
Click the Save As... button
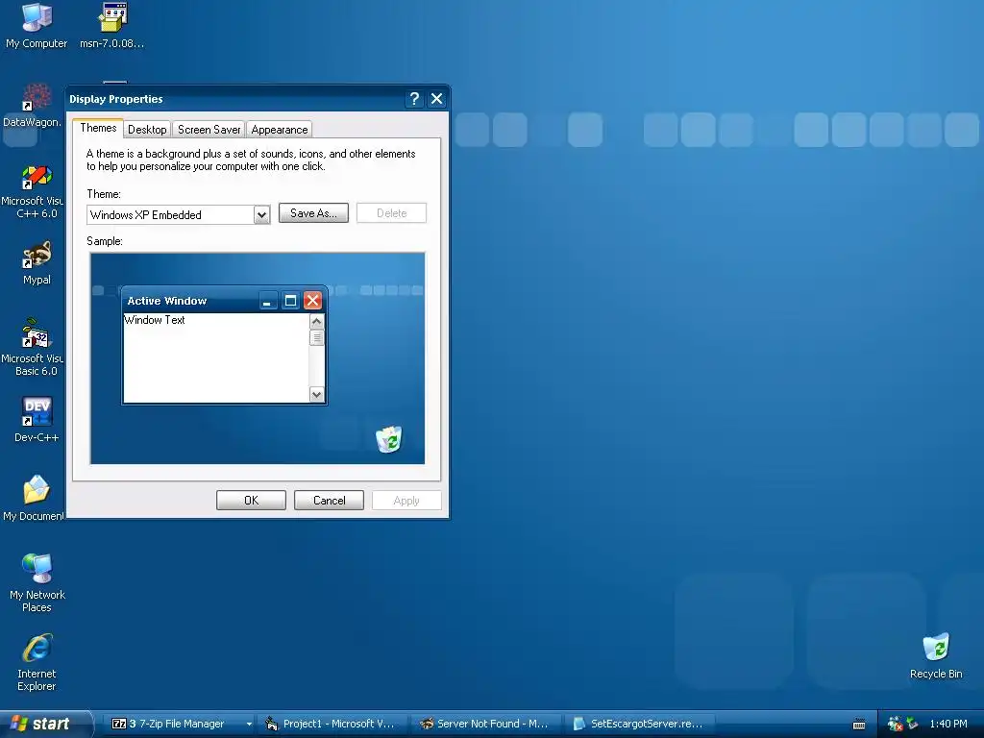tap(314, 212)
